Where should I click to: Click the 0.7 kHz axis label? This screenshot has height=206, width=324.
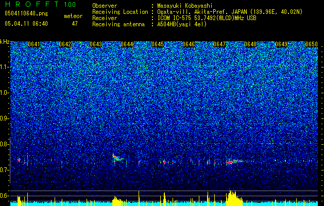(x=4, y=170)
